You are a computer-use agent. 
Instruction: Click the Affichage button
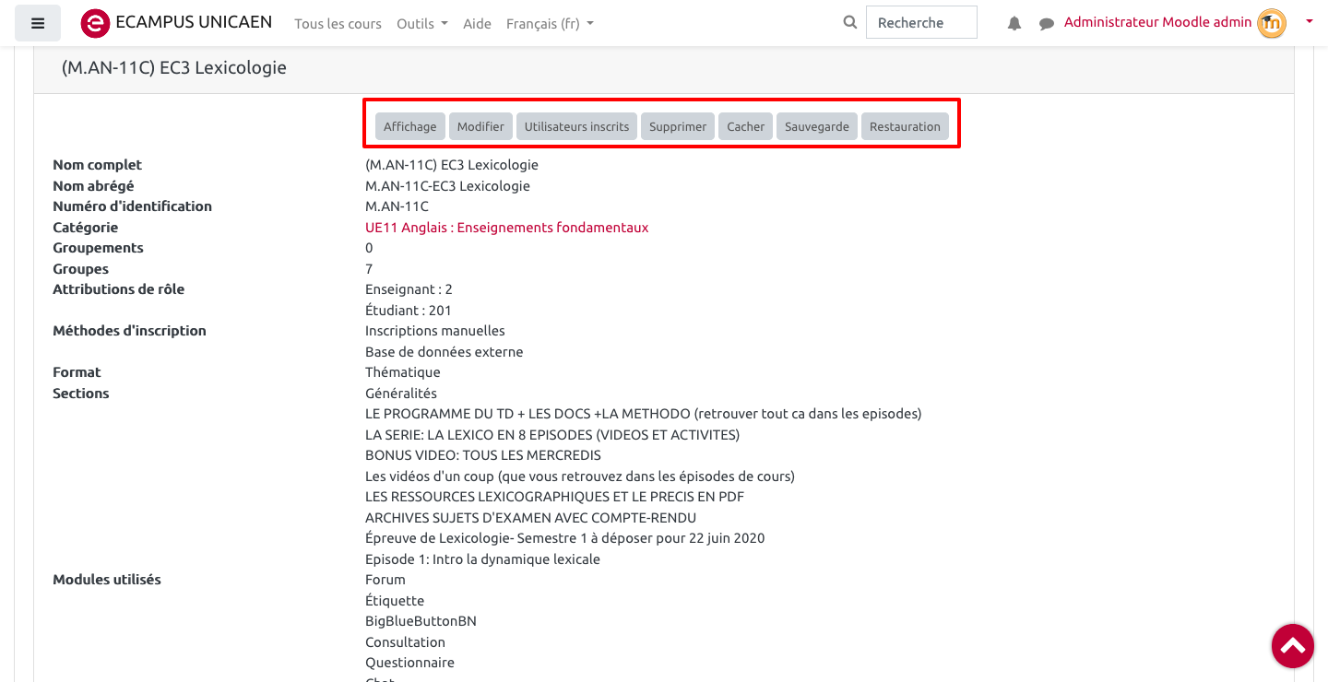tap(409, 126)
